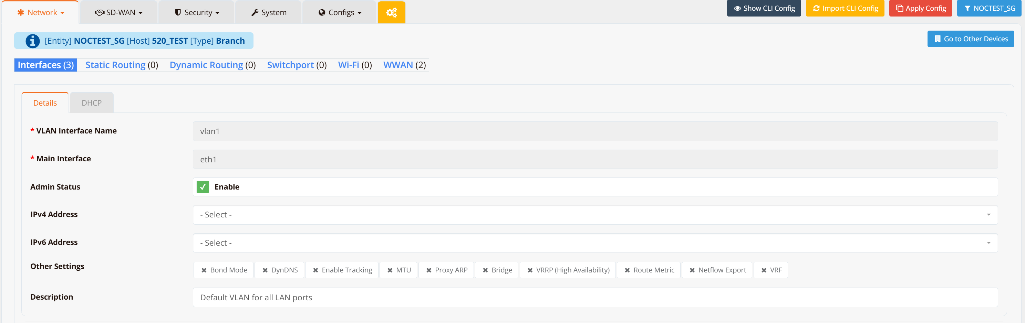The height and width of the screenshot is (323, 1025).
Task: Expand the IPv6 Address dropdown
Action: pyautogui.click(x=595, y=243)
